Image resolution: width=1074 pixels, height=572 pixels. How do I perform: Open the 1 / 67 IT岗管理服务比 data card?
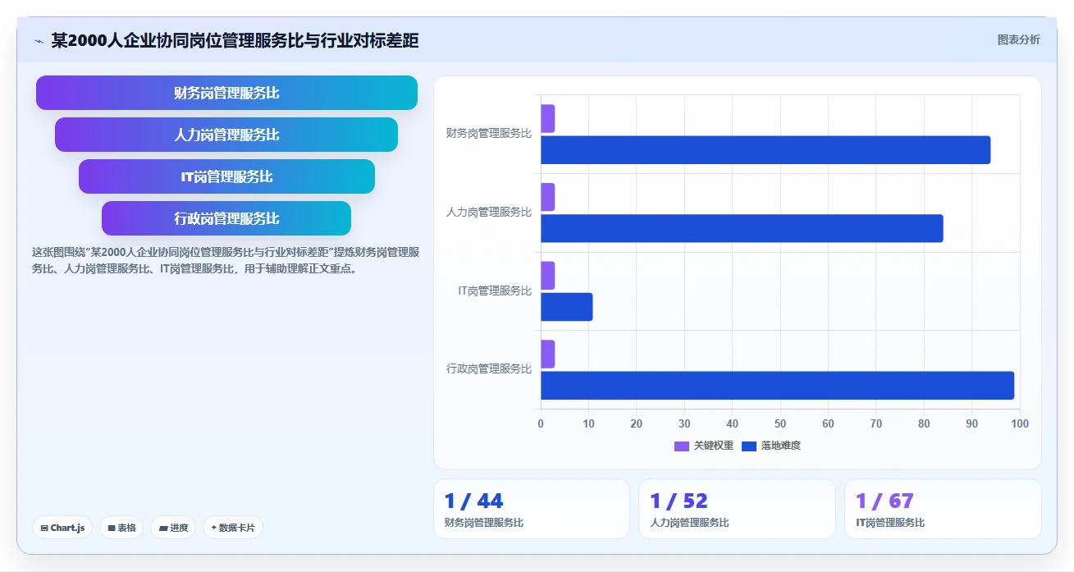point(943,509)
